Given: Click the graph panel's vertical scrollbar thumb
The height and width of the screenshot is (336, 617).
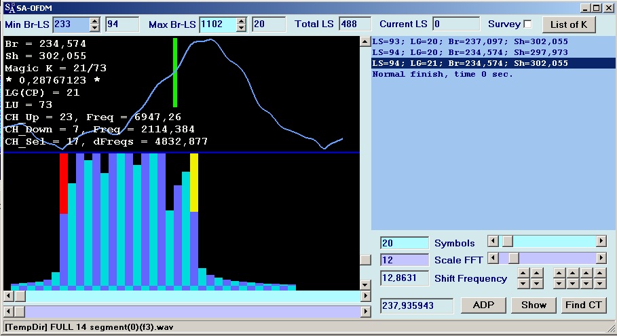Looking at the screenshot, I should click(365, 260).
